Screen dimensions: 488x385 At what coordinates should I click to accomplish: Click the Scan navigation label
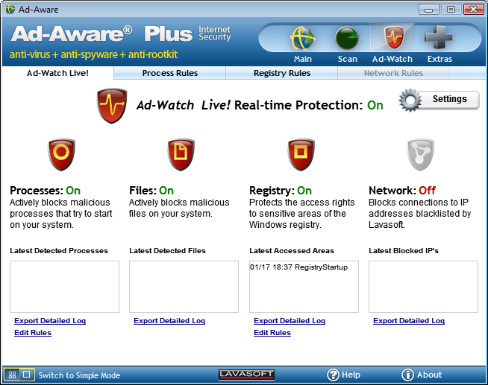coord(348,59)
